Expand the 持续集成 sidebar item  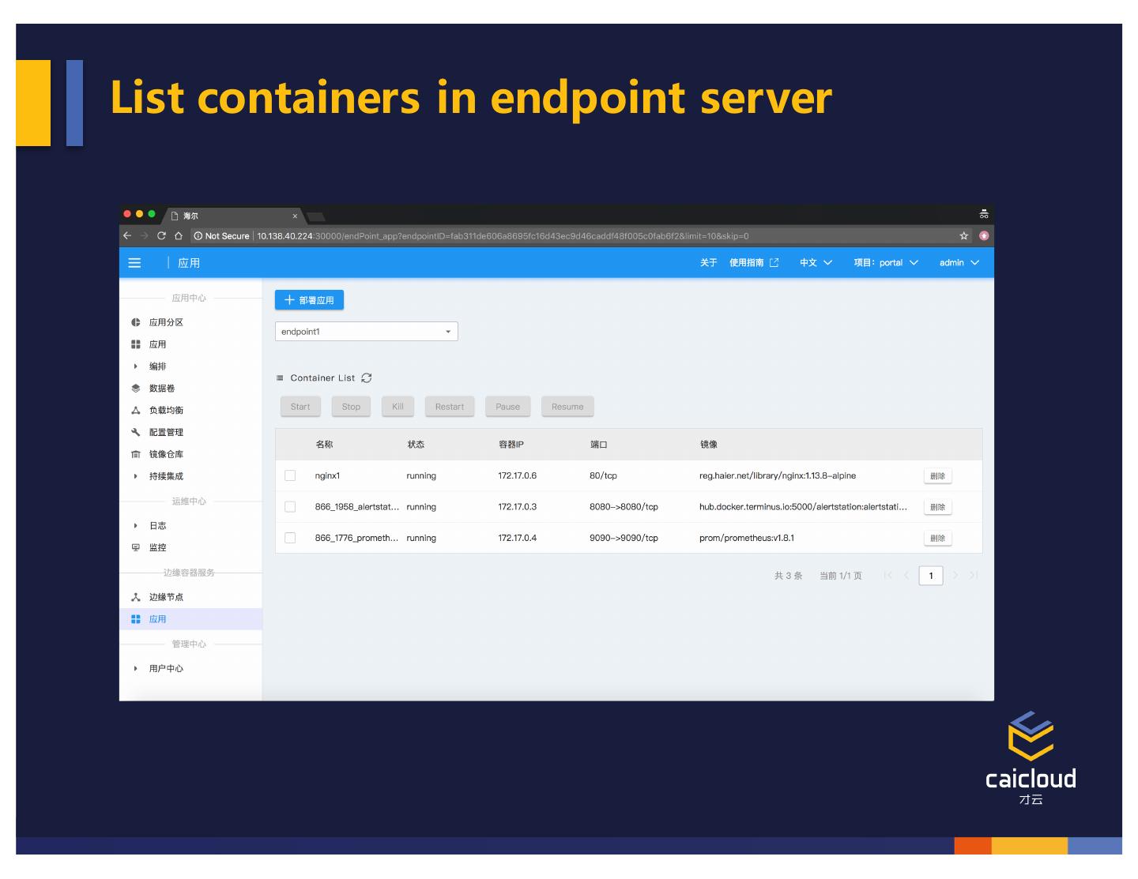pyautogui.click(x=136, y=476)
